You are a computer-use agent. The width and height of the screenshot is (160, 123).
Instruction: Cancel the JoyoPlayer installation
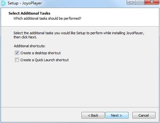pos(144,115)
